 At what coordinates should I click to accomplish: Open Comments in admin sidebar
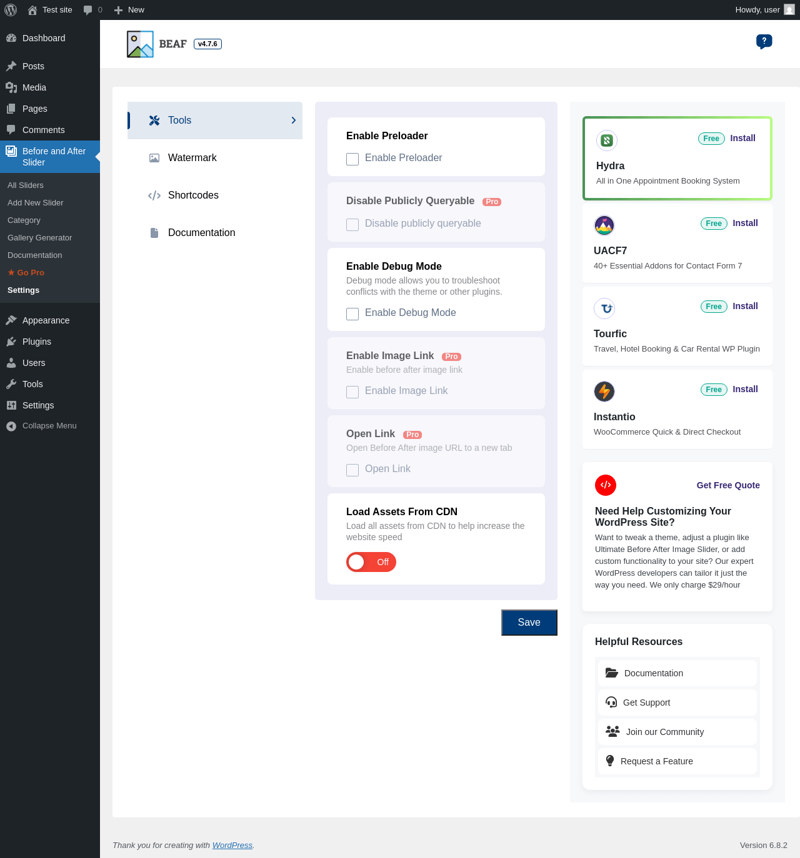tap(50, 130)
